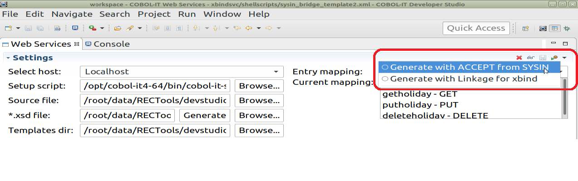
Task: Select 'getholiday - GET' mapping entry
Action: tap(420, 94)
